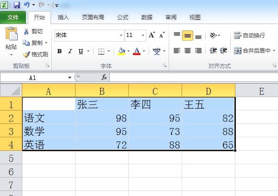Viewport: 278px width, 196px height.
Task: Click the insert function fx icon
Action: 104,77
